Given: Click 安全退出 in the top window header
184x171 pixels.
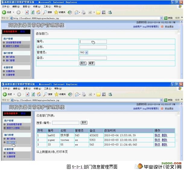Looking at the screenshot, I should pos(169,27).
